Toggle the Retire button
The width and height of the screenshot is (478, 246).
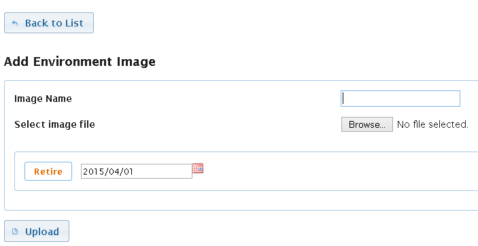(x=48, y=171)
